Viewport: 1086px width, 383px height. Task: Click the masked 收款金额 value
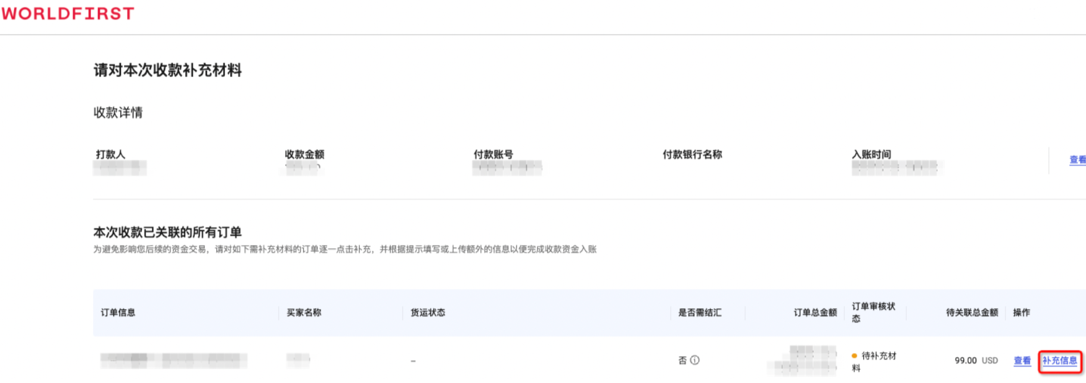click(x=303, y=168)
